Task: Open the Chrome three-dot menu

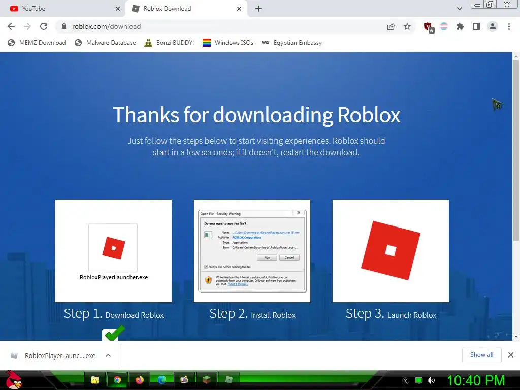Action: [x=509, y=26]
